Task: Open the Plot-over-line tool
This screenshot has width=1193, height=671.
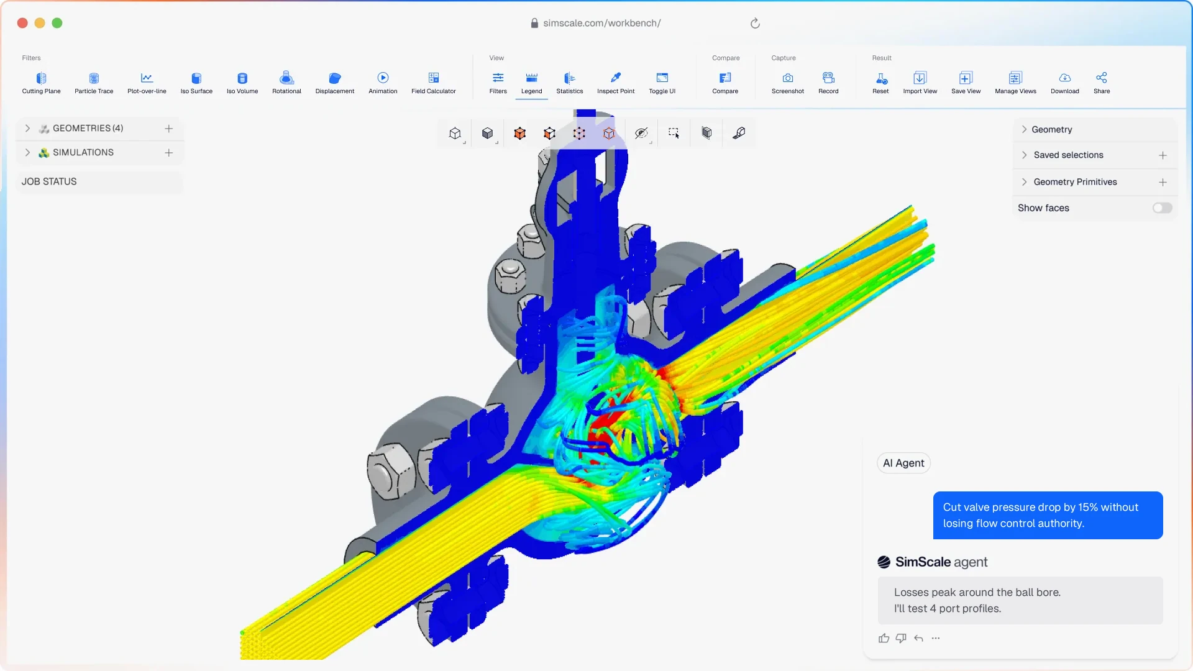Action: pyautogui.click(x=147, y=83)
